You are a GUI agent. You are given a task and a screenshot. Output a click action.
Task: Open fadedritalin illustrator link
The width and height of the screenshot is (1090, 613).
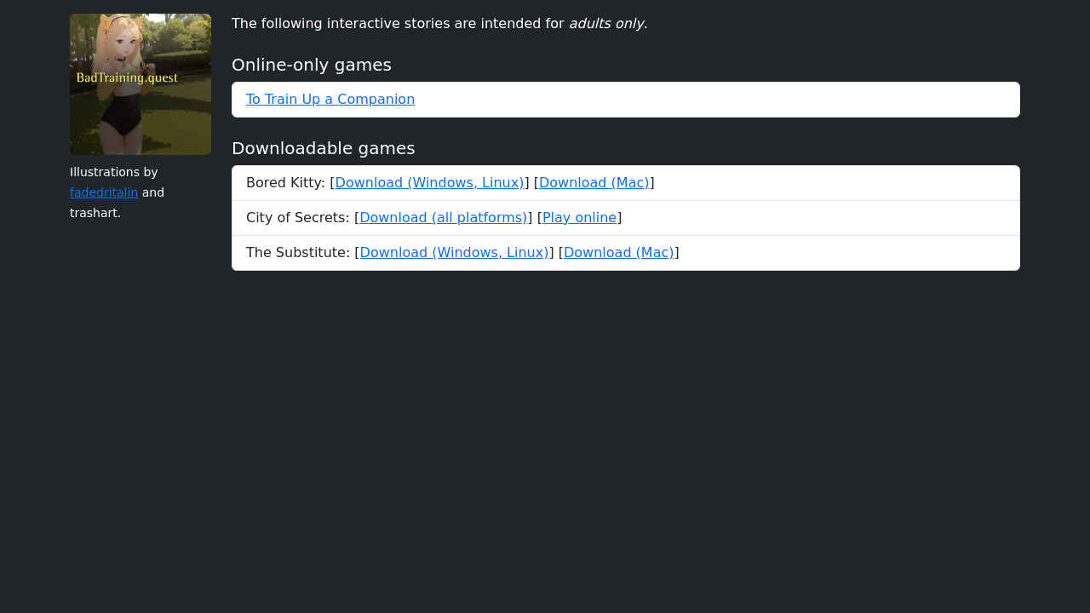104,192
